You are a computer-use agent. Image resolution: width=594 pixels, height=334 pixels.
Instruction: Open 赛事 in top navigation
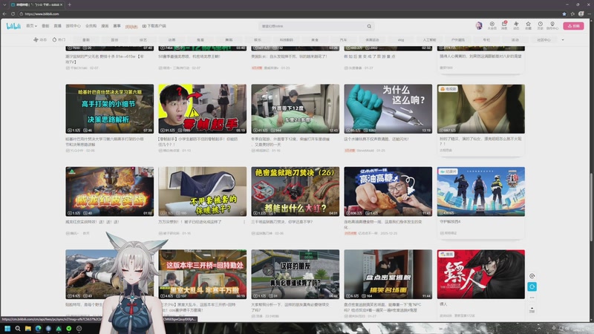pyautogui.click(x=117, y=26)
